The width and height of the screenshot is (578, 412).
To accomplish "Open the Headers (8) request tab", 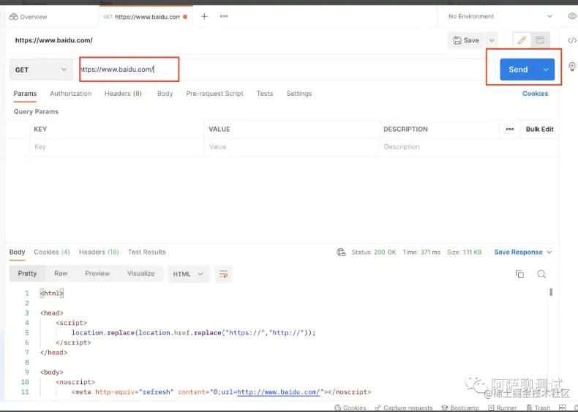I will pos(123,94).
